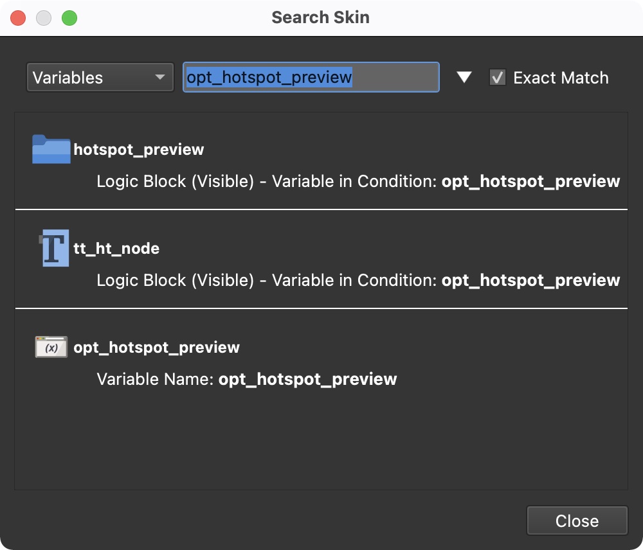The image size is (643, 550).
Task: Open the Variables search type dropdown
Action: tap(100, 78)
